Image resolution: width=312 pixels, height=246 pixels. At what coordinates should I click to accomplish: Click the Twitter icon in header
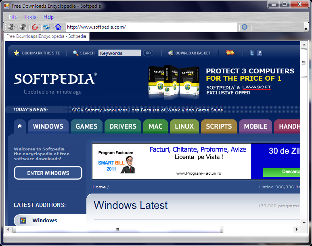click(252, 53)
